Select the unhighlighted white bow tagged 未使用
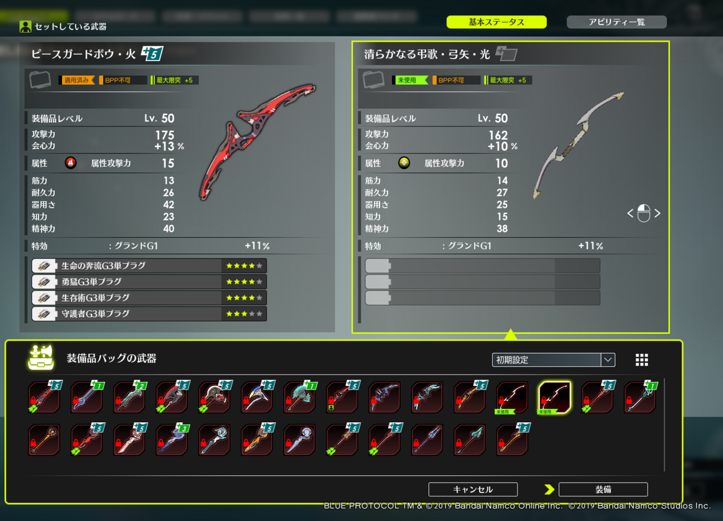 (x=512, y=398)
